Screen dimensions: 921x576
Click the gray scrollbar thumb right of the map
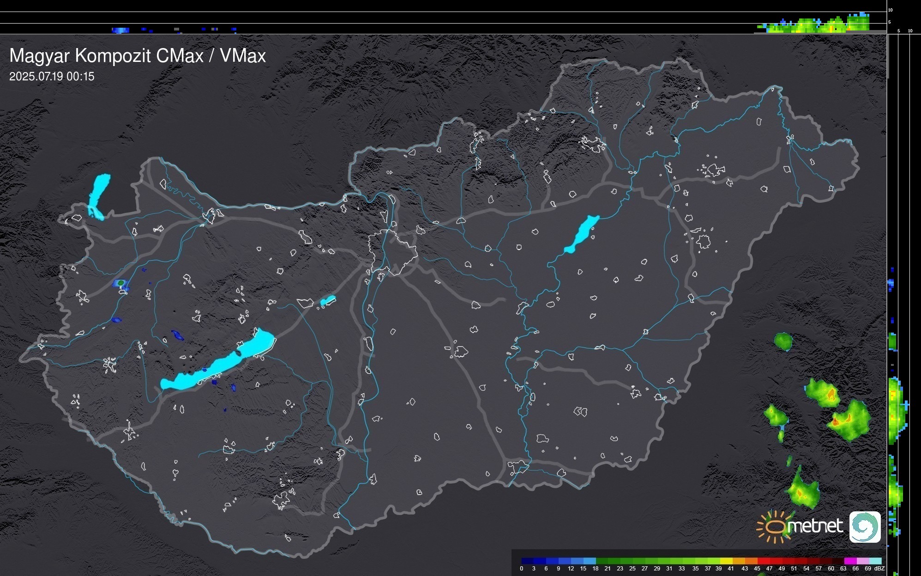[x=888, y=56]
